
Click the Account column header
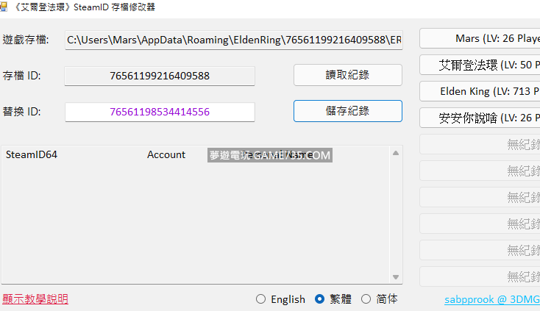tap(166, 155)
